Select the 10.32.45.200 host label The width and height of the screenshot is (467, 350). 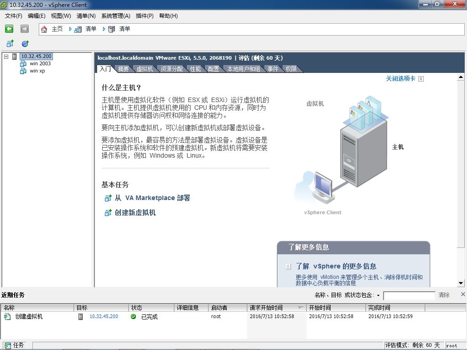36,56
